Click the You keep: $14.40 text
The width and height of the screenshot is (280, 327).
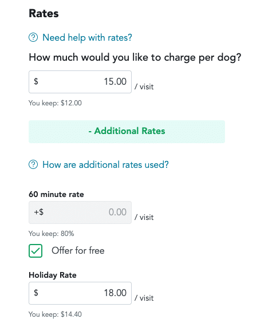coord(55,314)
